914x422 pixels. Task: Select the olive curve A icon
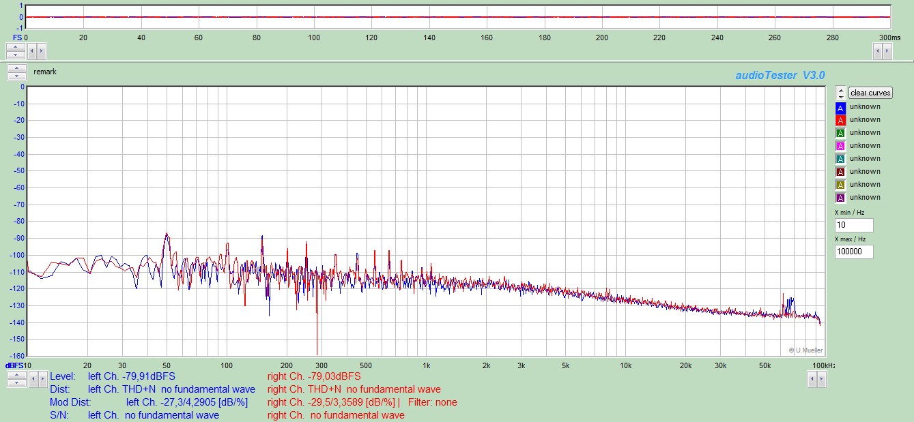point(840,185)
